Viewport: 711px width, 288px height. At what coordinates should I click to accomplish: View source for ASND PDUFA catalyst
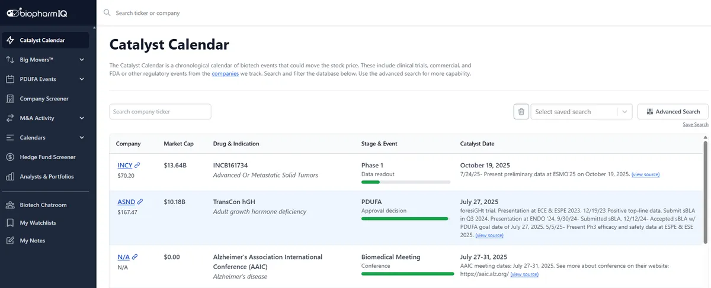point(489,235)
